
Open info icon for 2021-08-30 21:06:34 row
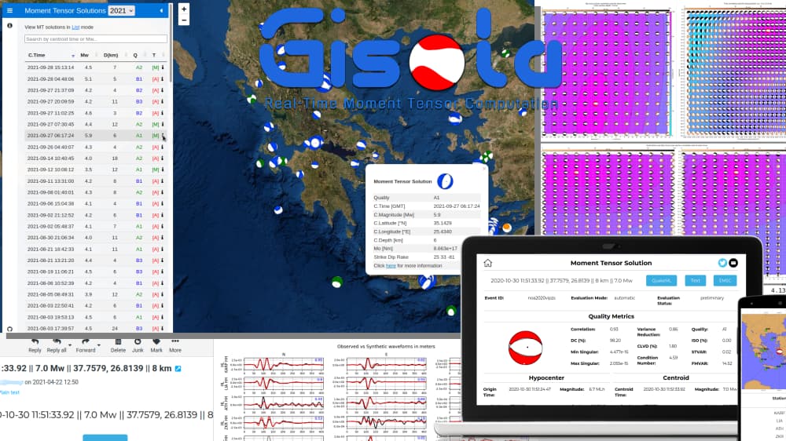[x=163, y=237]
